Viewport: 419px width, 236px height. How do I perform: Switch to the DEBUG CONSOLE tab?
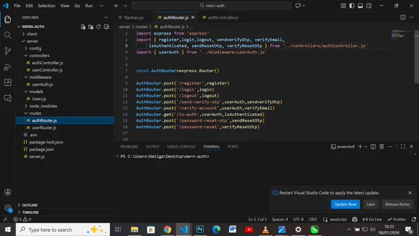[x=181, y=147]
